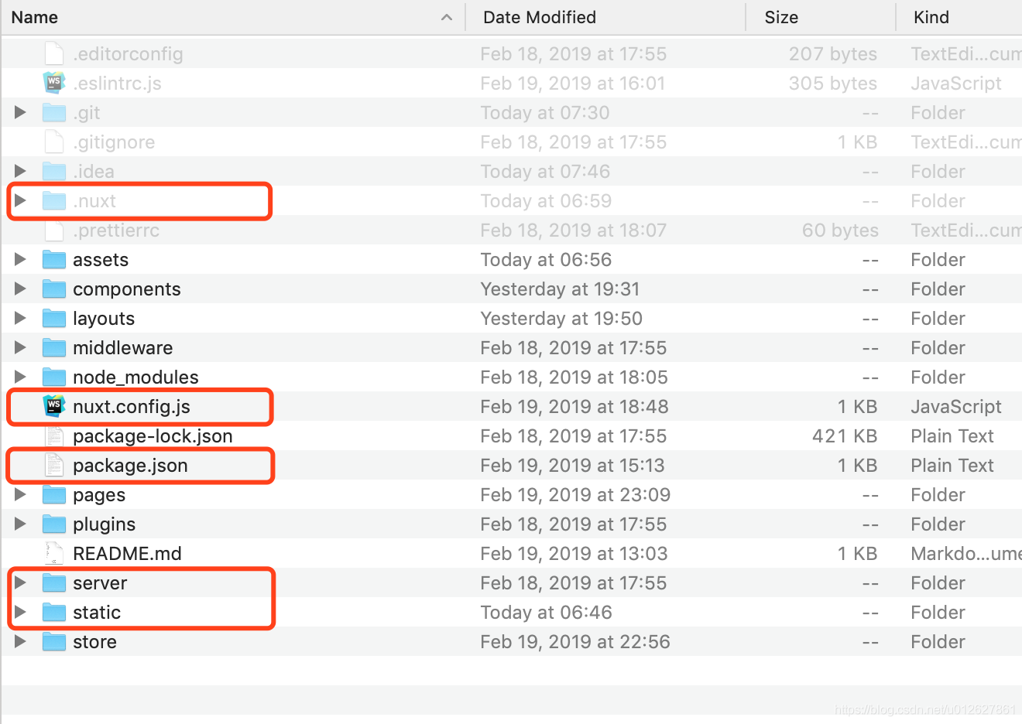Expand the store folder triangle

[x=20, y=641]
